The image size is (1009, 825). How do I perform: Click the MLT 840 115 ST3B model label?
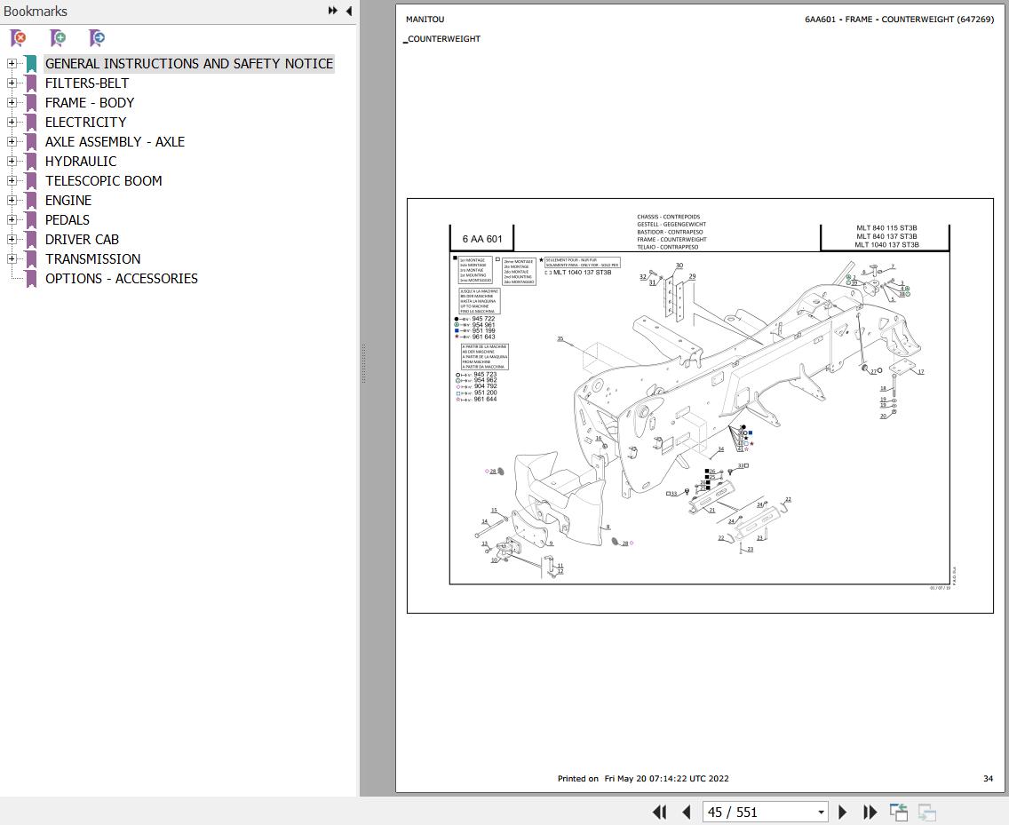pyautogui.click(x=886, y=228)
